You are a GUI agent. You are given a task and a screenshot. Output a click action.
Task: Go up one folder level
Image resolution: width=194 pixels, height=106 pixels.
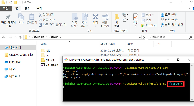pos(20,37)
